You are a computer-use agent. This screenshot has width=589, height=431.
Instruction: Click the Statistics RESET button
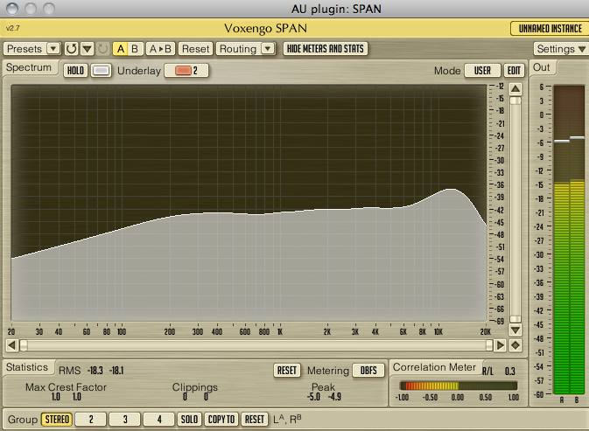(x=286, y=370)
